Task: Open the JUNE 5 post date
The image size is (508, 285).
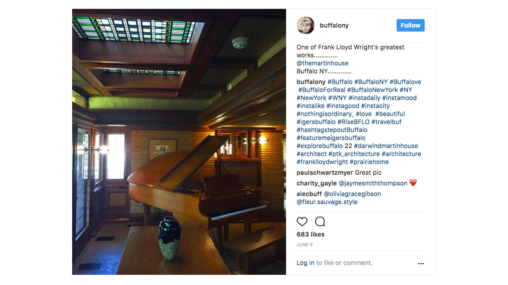Action: coord(304,245)
